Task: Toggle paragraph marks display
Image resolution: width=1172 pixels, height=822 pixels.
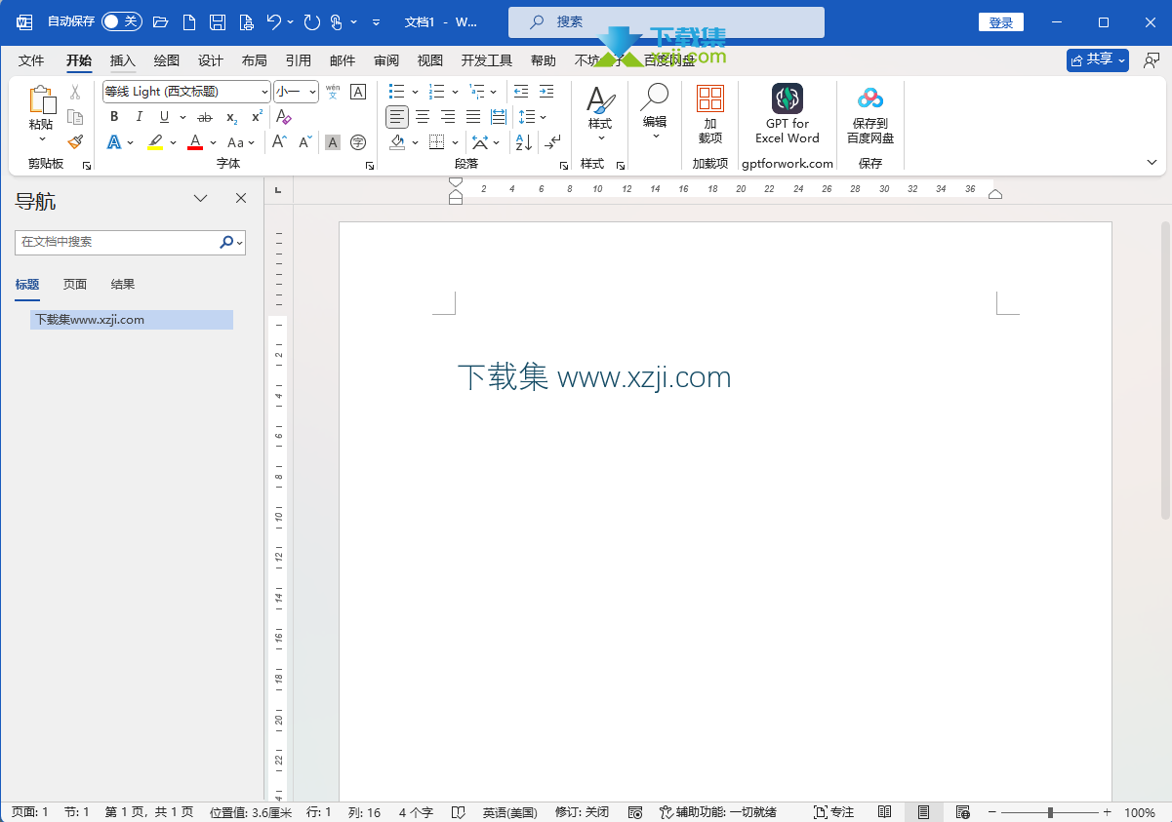Action: coord(552,142)
